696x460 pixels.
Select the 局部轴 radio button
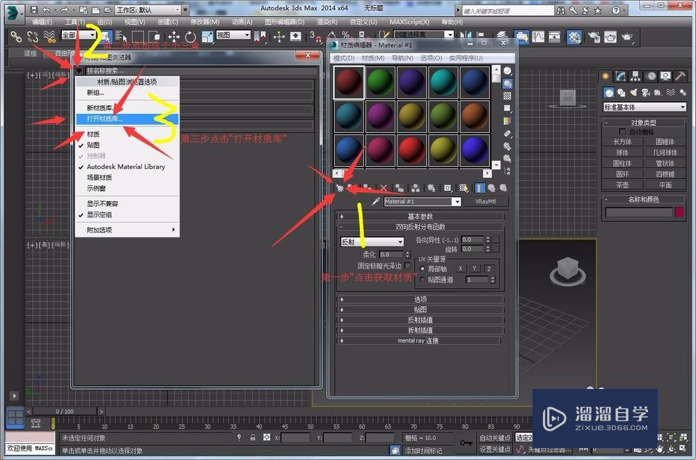point(422,269)
